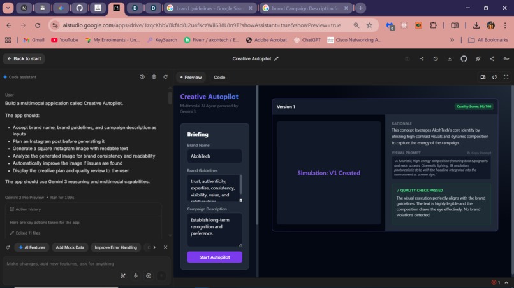Click the API key icon

(x=506, y=59)
